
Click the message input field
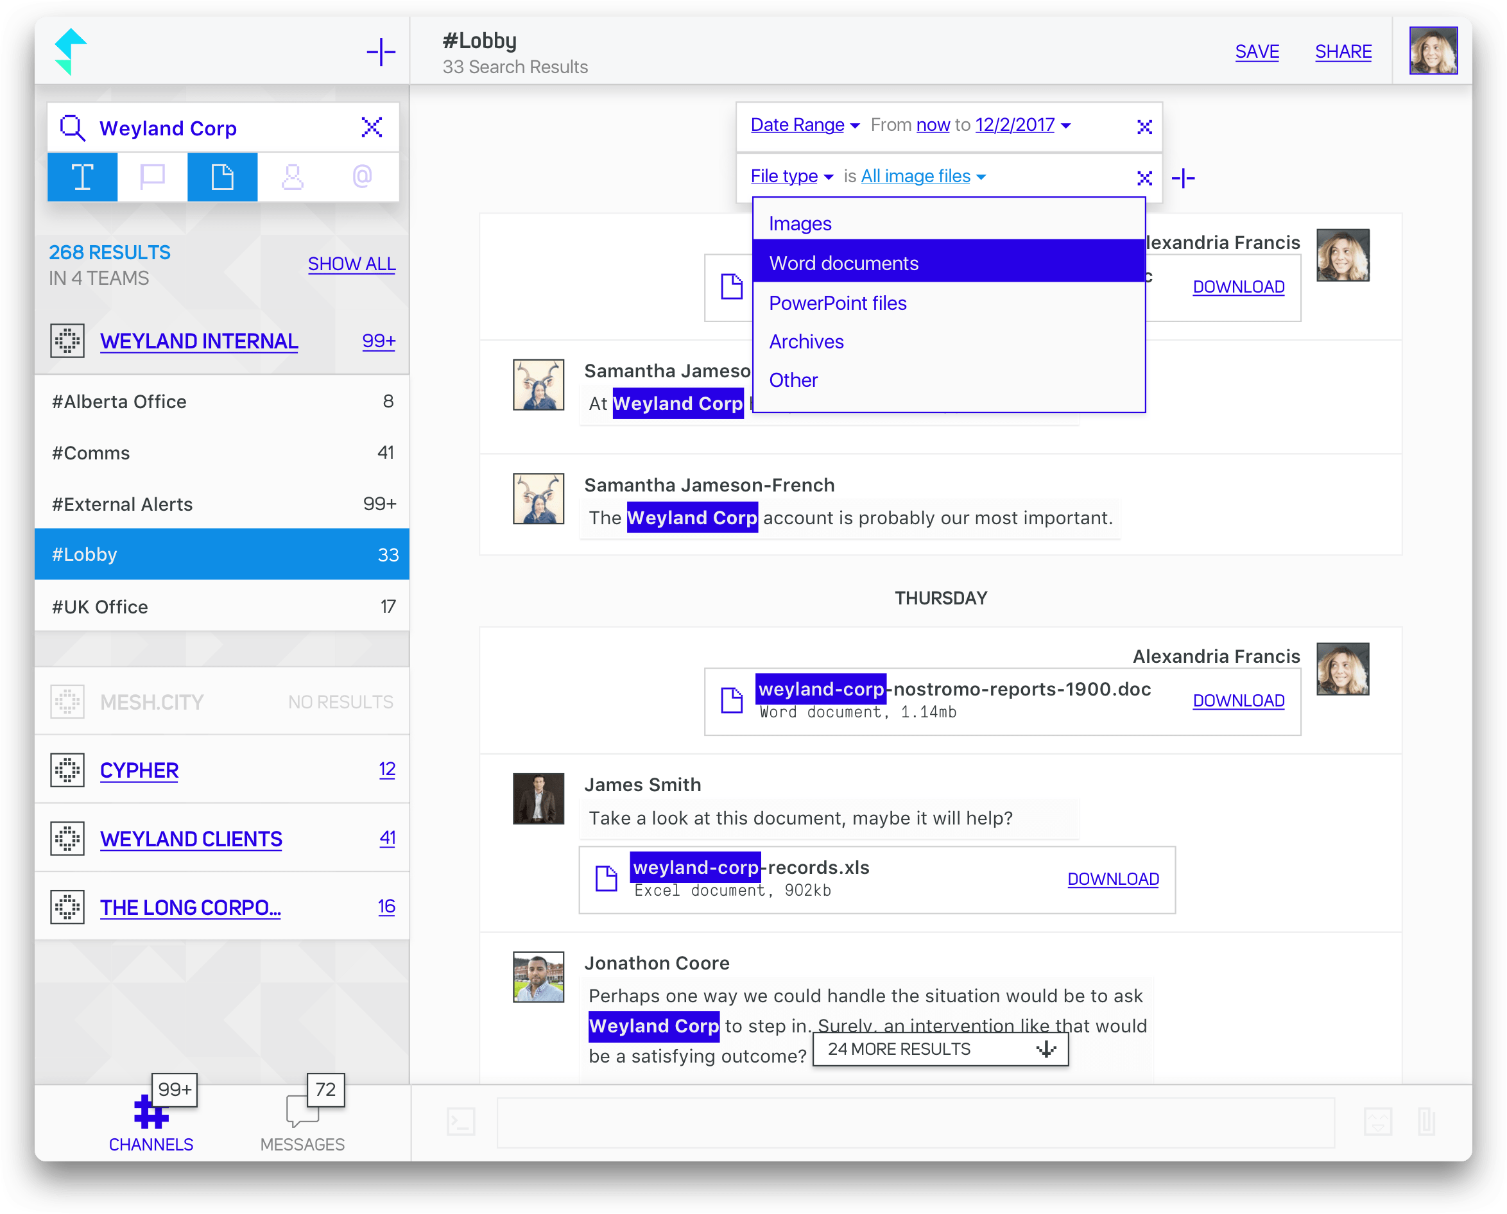coord(915,1122)
